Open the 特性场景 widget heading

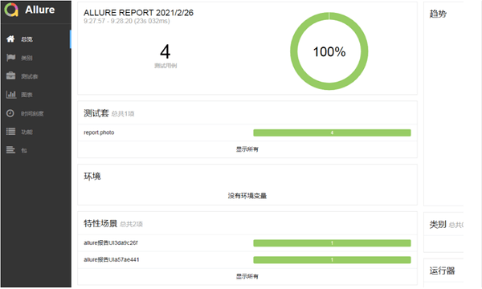[x=100, y=224]
